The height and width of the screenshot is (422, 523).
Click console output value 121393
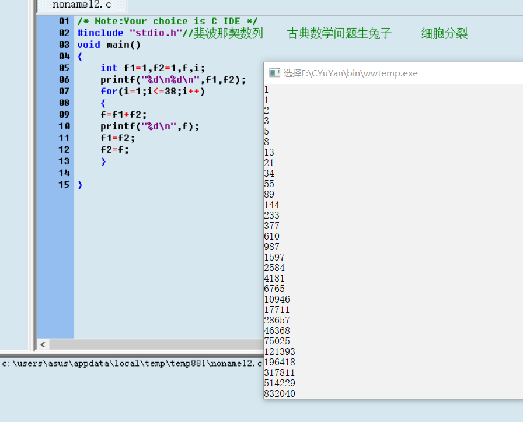[x=280, y=351]
